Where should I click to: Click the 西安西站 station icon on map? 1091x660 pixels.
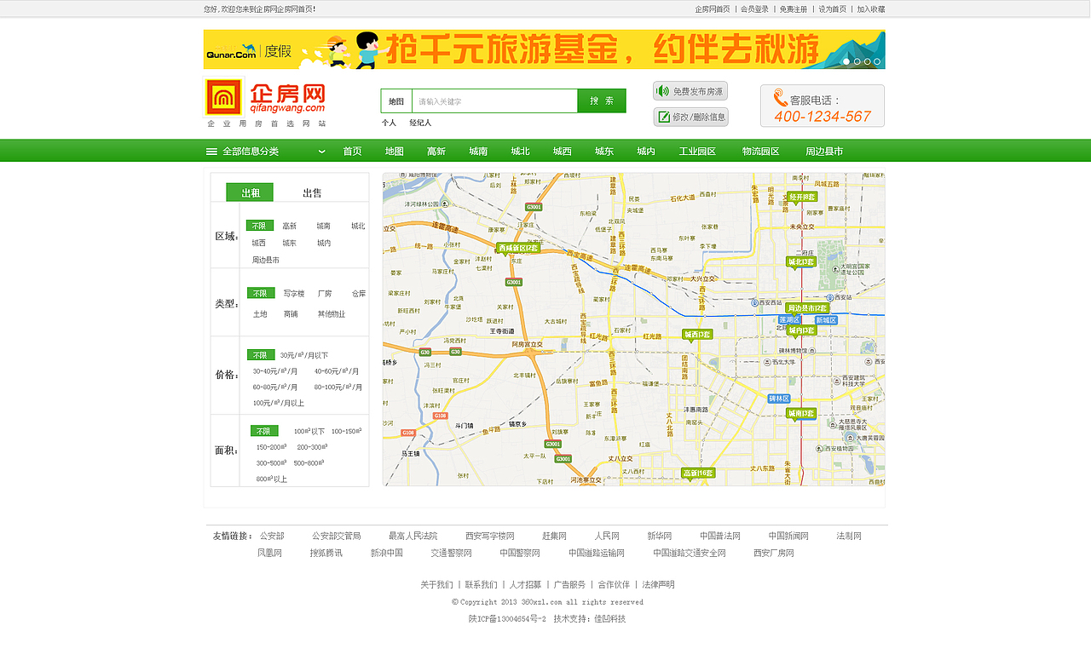click(x=754, y=302)
